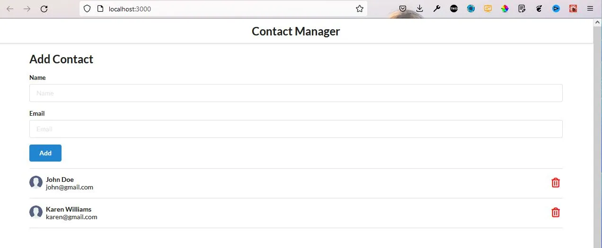Bookmark this page with the star icon
Viewport: 602px width, 248px height.
coord(360,9)
